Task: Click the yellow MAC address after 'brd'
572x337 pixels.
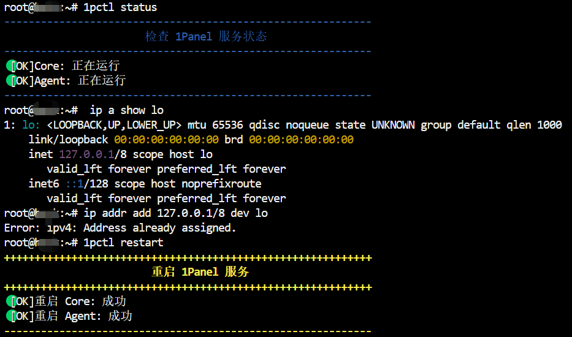Action: pos(301,139)
